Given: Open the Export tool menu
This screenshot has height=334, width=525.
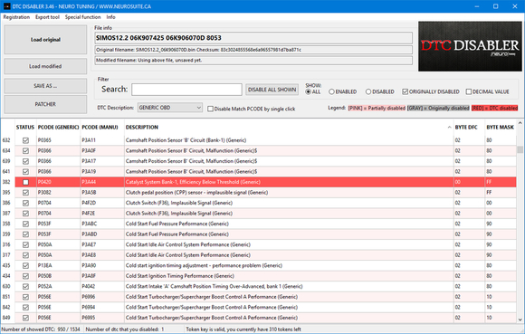Looking at the screenshot, I should point(47,17).
